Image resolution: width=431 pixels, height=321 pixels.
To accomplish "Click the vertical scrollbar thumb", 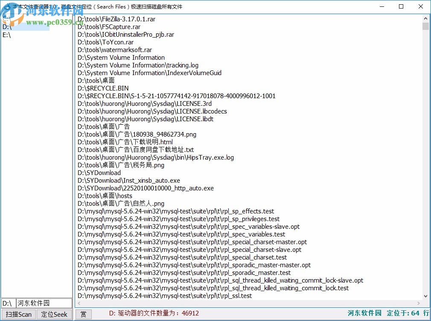I will coord(425,26).
